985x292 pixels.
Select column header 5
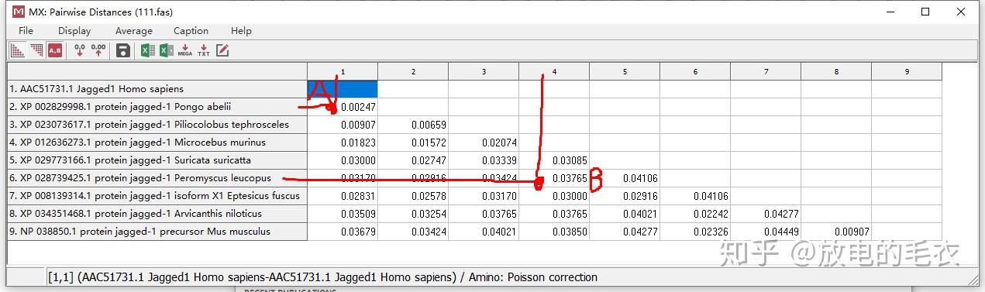point(625,71)
